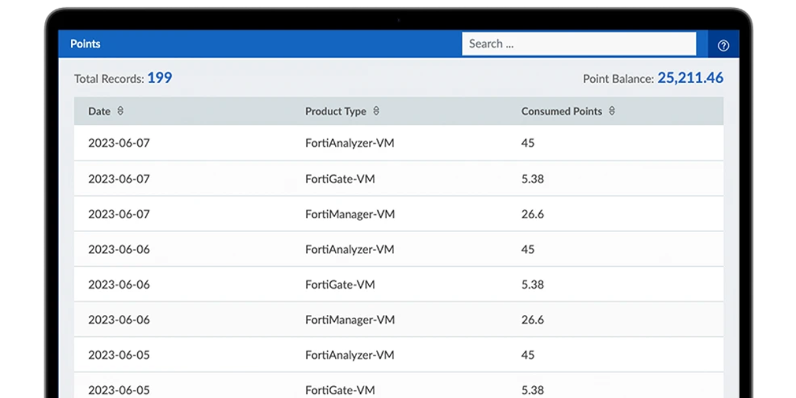Select FortiGate-VM in the 2023-06-07 row
The width and height of the screenshot is (796, 398).
[340, 179]
